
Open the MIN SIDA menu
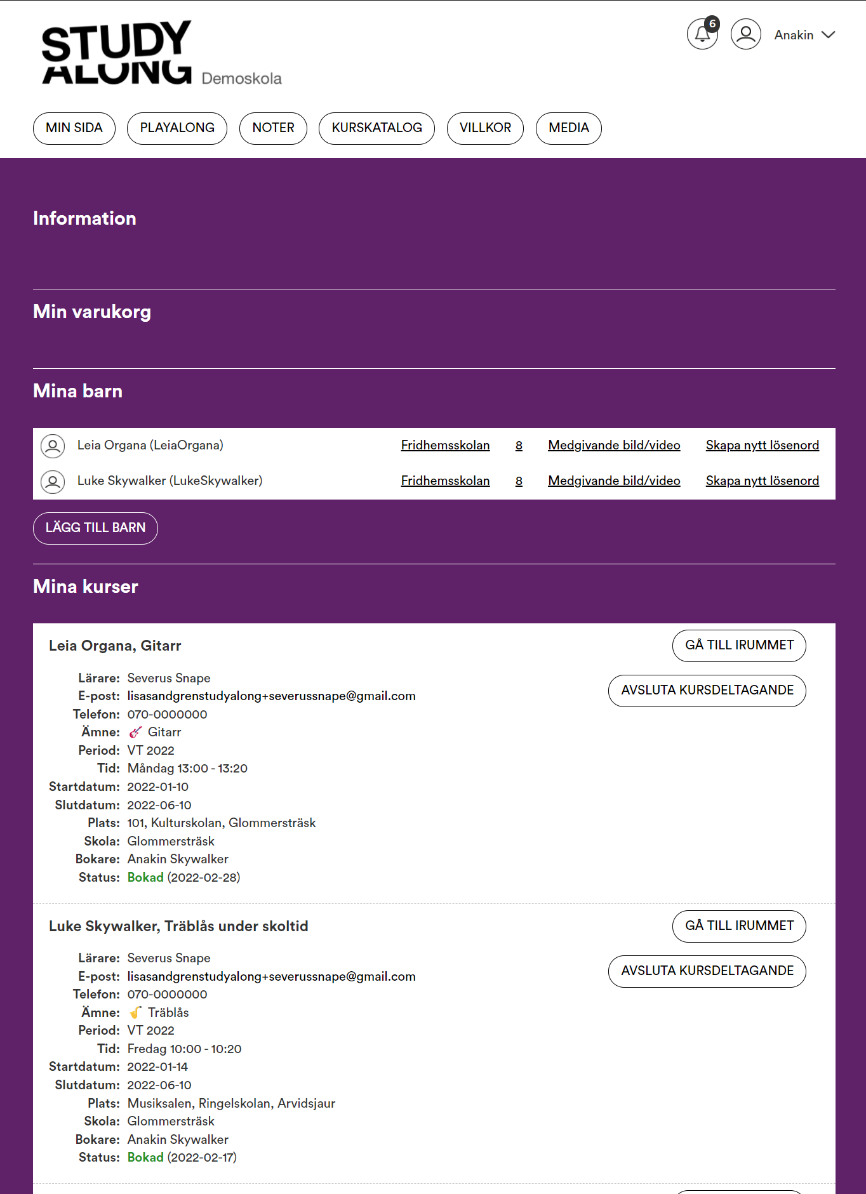pyautogui.click(x=74, y=128)
